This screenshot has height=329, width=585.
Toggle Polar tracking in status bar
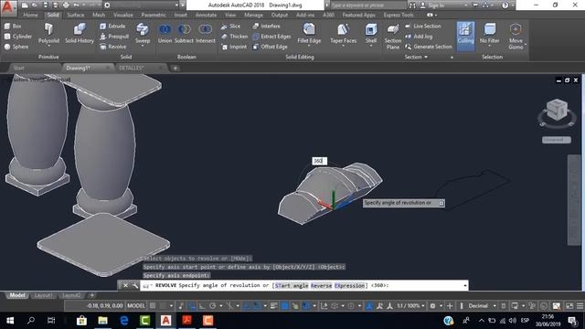pos(213,306)
